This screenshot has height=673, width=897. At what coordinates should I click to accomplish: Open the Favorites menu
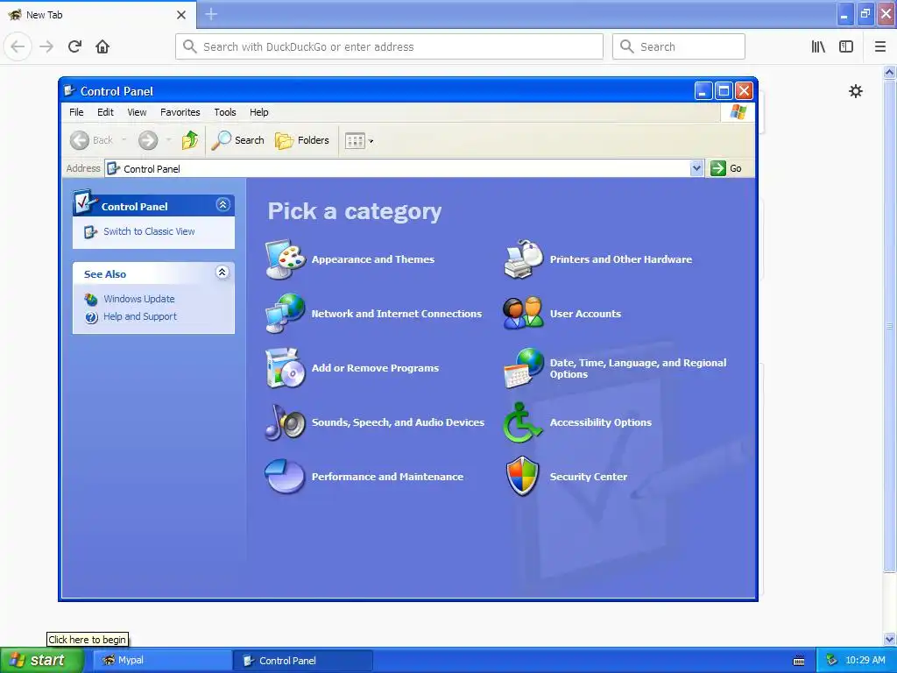[x=180, y=112]
